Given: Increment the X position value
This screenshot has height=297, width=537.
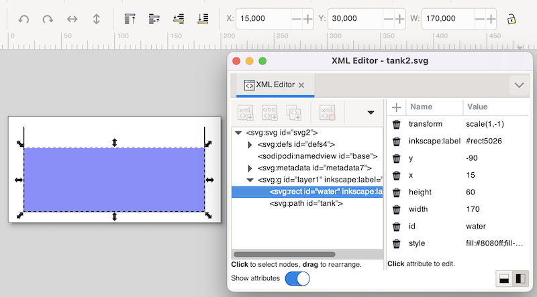Looking at the screenshot, I should (x=308, y=19).
